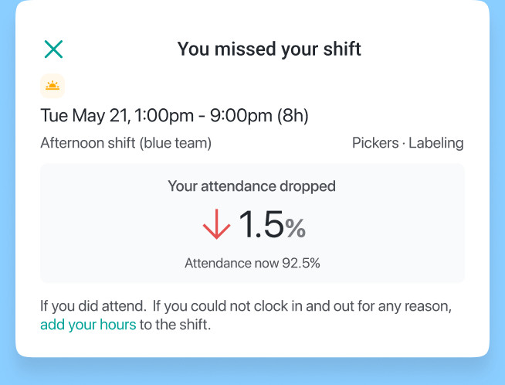Select the 'Pickers' role label
505x385 pixels.
[x=375, y=143]
